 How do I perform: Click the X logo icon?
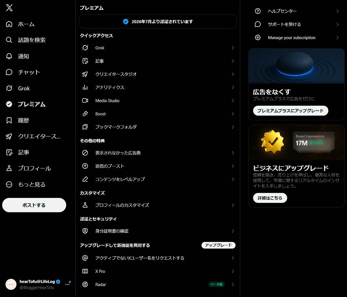click(x=9, y=8)
